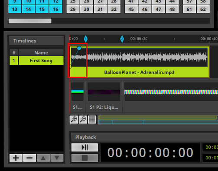Click the timeline zoom in magnifier

coord(74,119)
